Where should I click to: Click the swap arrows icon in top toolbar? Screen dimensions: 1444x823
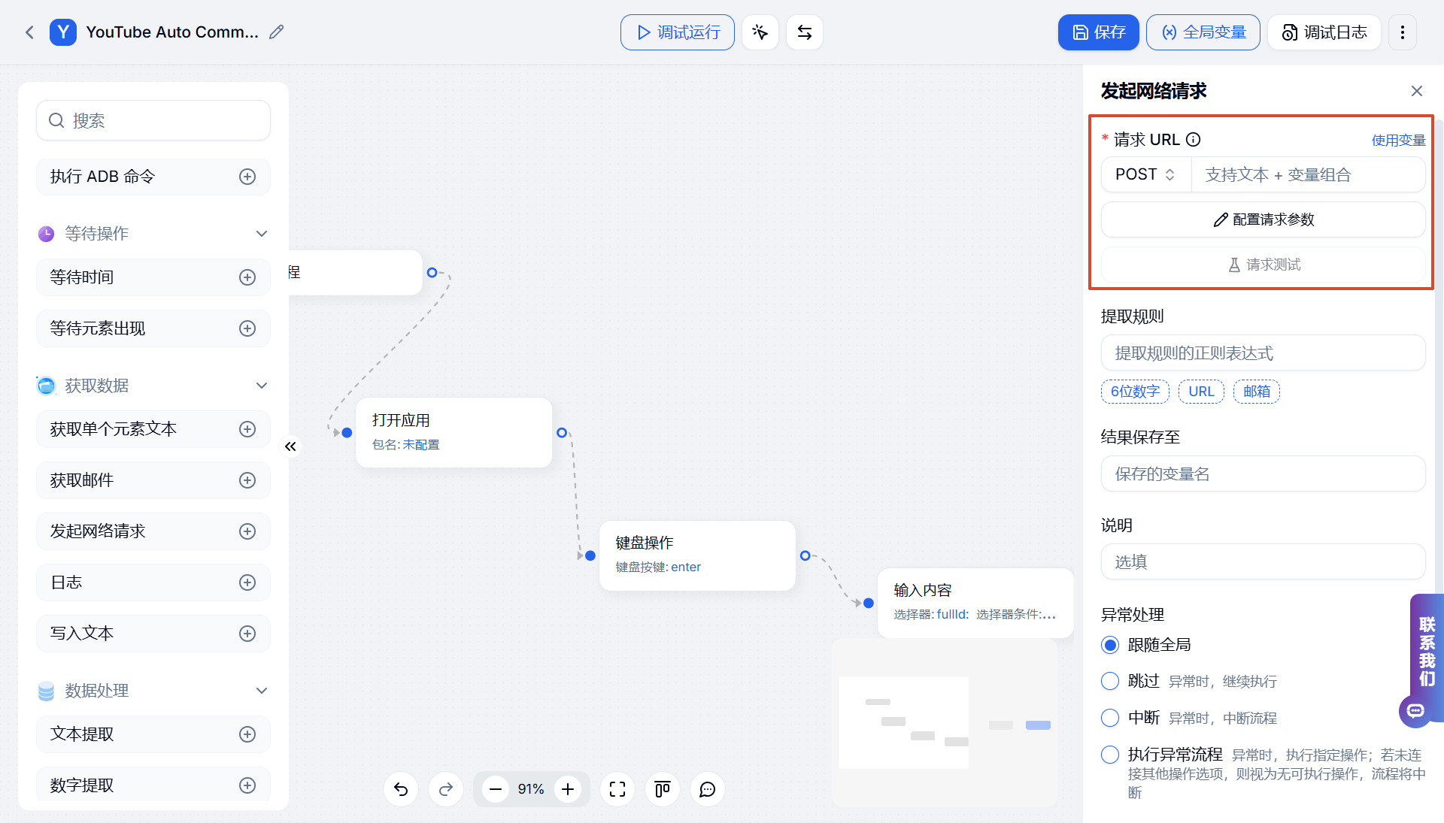pyautogui.click(x=805, y=32)
